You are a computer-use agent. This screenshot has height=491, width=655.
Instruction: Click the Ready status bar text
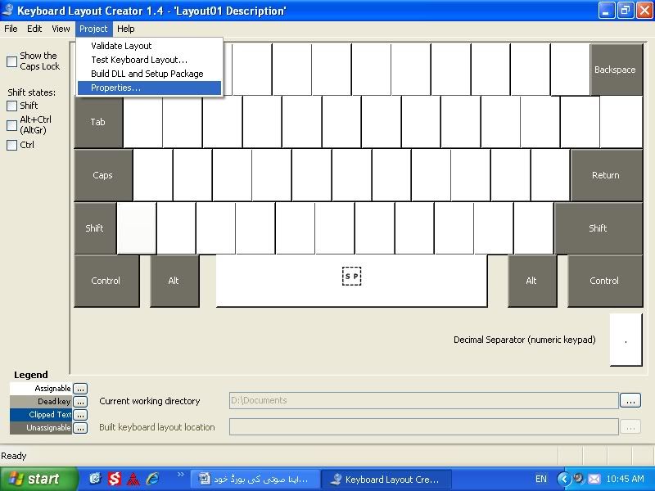click(x=14, y=456)
